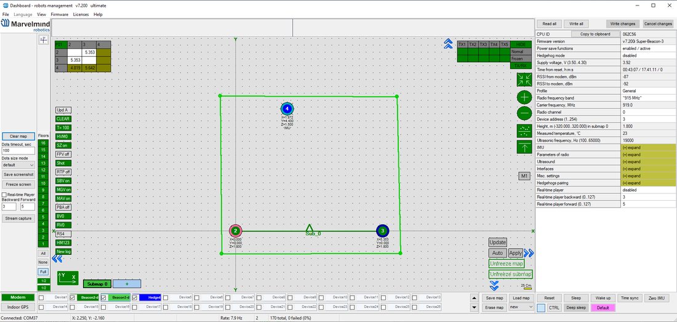Open the Licenses menu

pyautogui.click(x=81, y=14)
